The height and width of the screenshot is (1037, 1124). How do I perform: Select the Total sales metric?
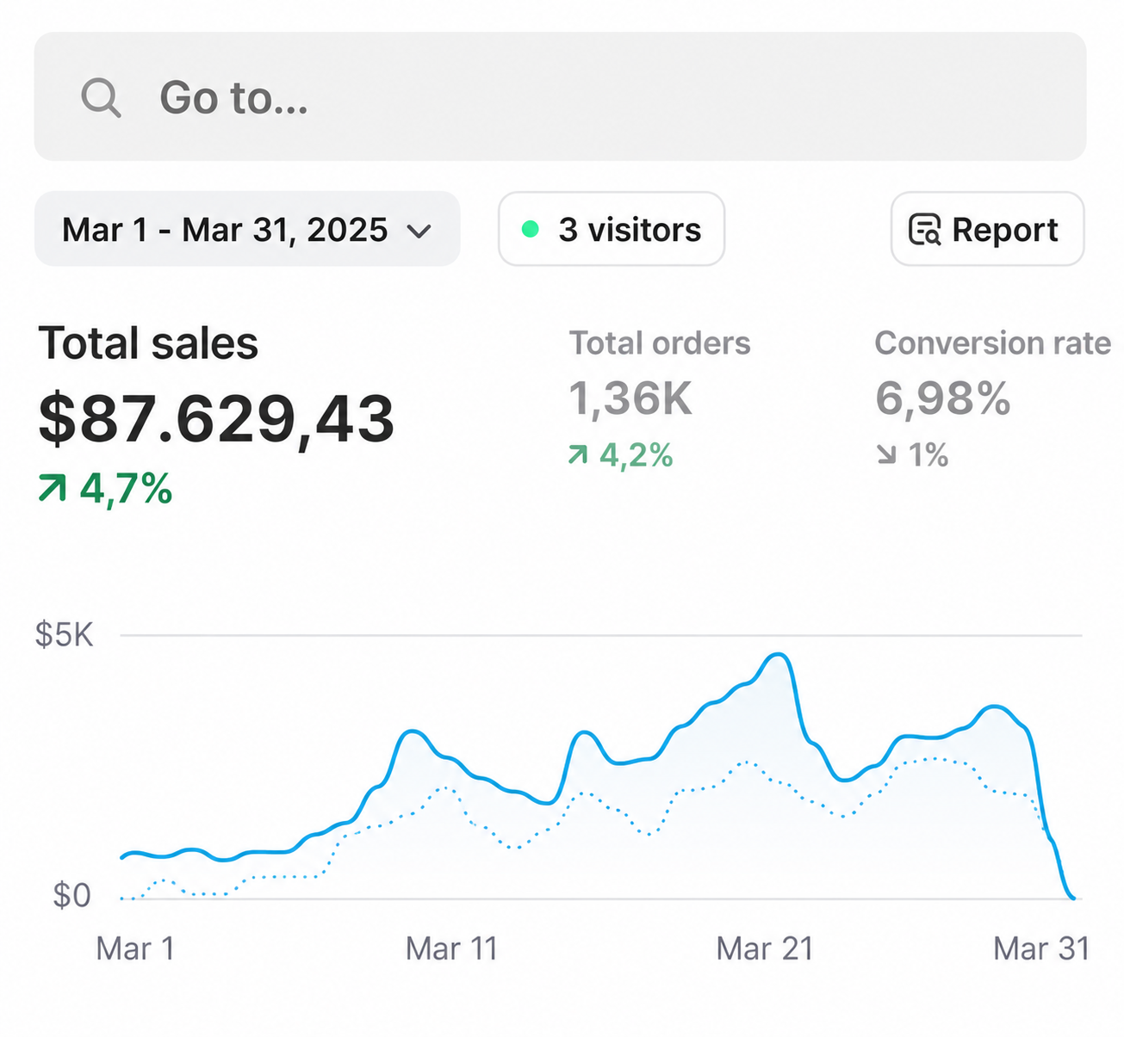148,343
